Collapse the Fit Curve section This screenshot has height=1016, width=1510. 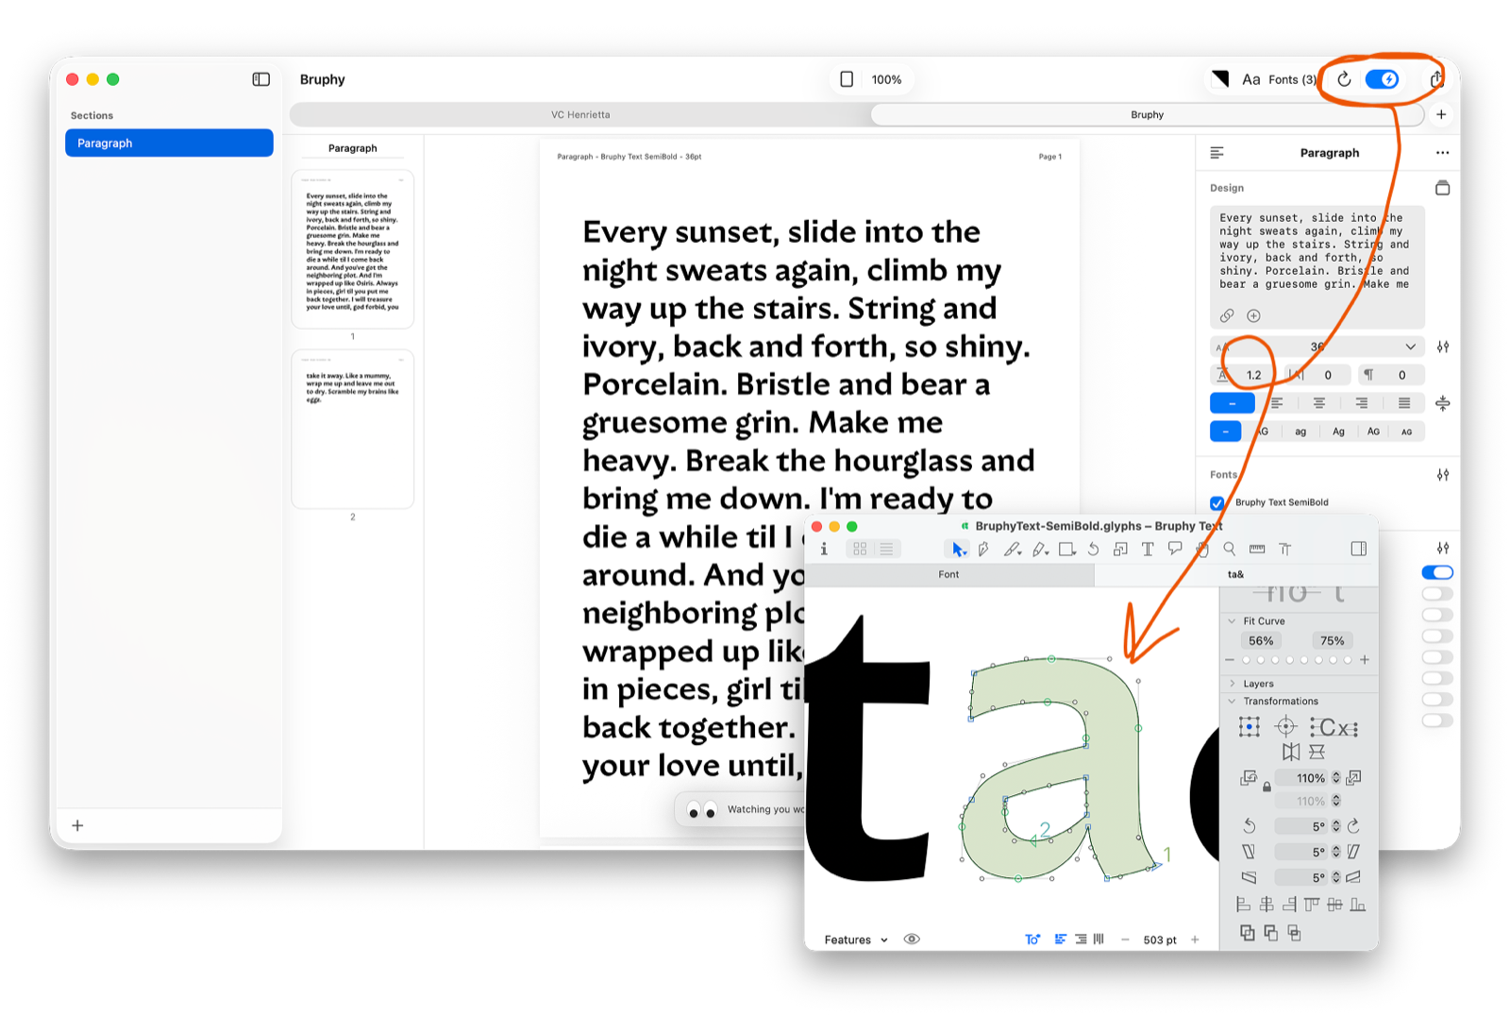(x=1232, y=621)
